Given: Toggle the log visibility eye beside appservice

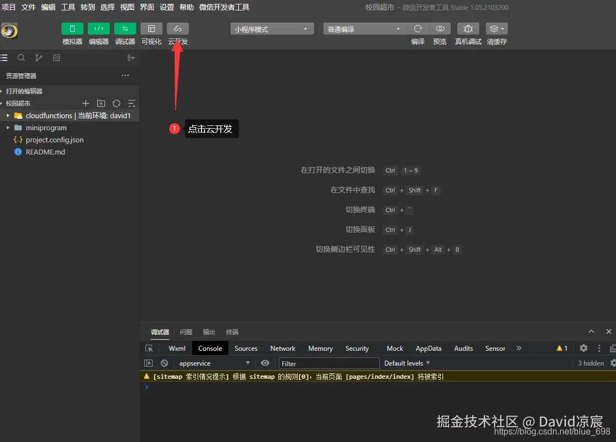Looking at the screenshot, I should point(265,363).
